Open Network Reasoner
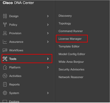Screen dimensions: 110x103 pyautogui.click(x=71, y=77)
